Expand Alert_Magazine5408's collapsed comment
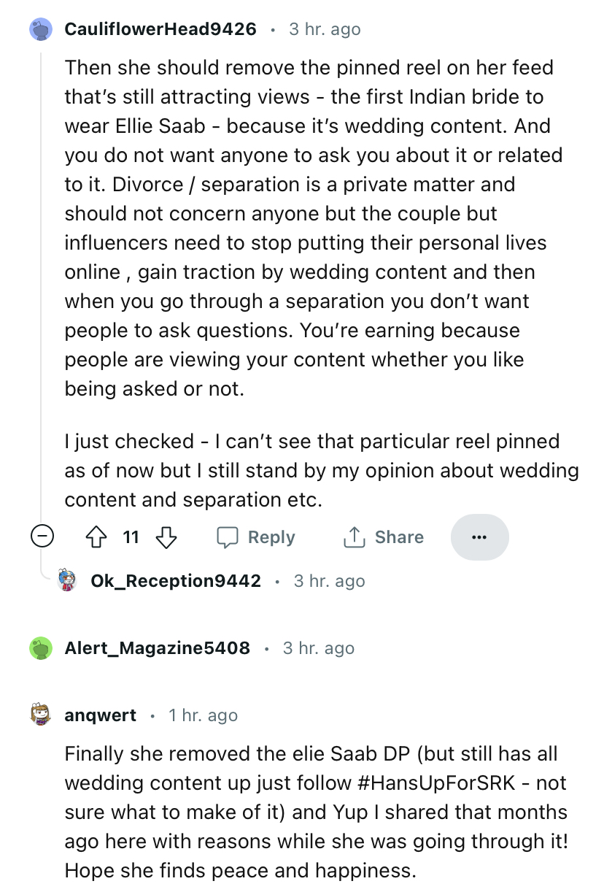Image resolution: width=604 pixels, height=892 pixels. [x=158, y=648]
